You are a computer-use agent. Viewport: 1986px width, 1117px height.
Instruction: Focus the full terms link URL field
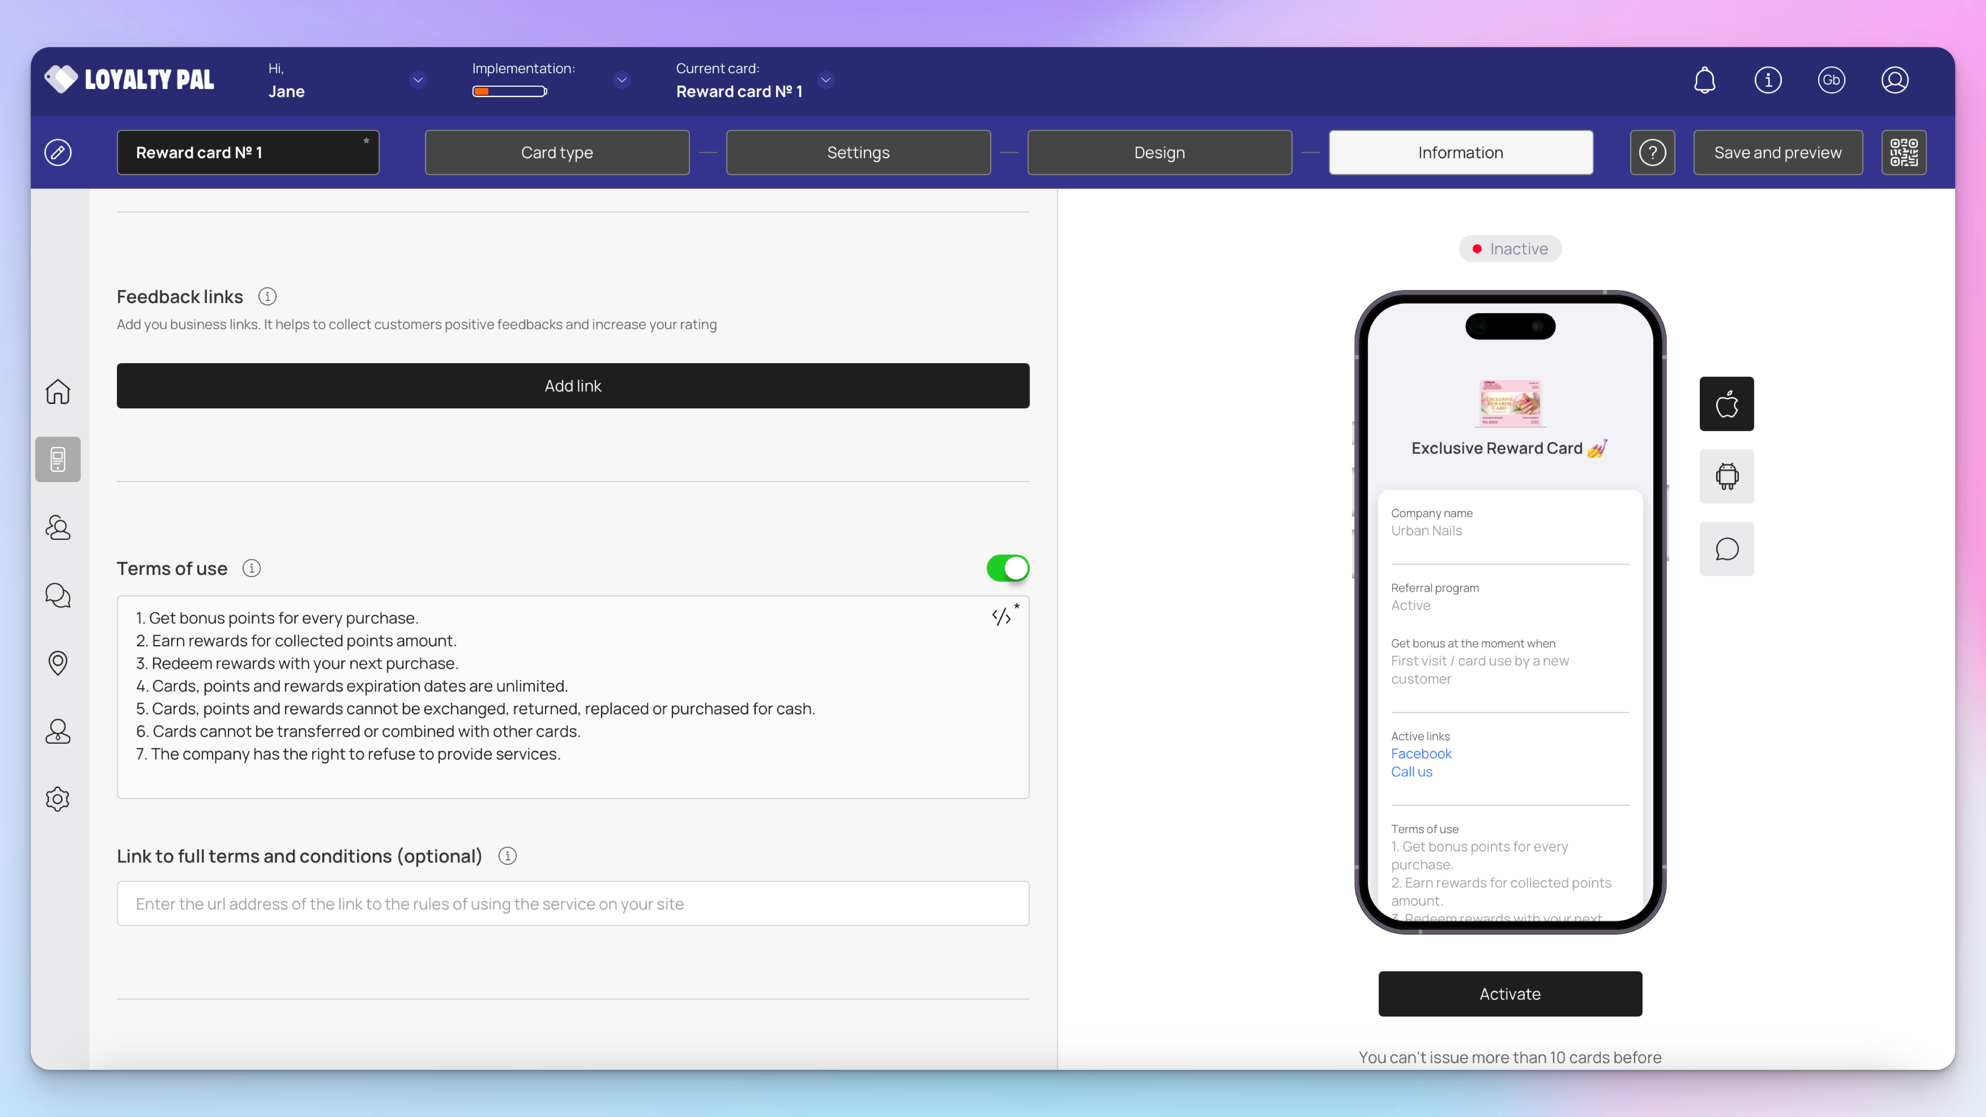(x=573, y=903)
